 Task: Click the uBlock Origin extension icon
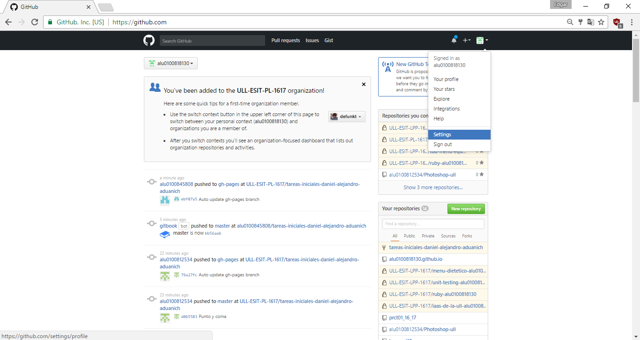pos(617,22)
